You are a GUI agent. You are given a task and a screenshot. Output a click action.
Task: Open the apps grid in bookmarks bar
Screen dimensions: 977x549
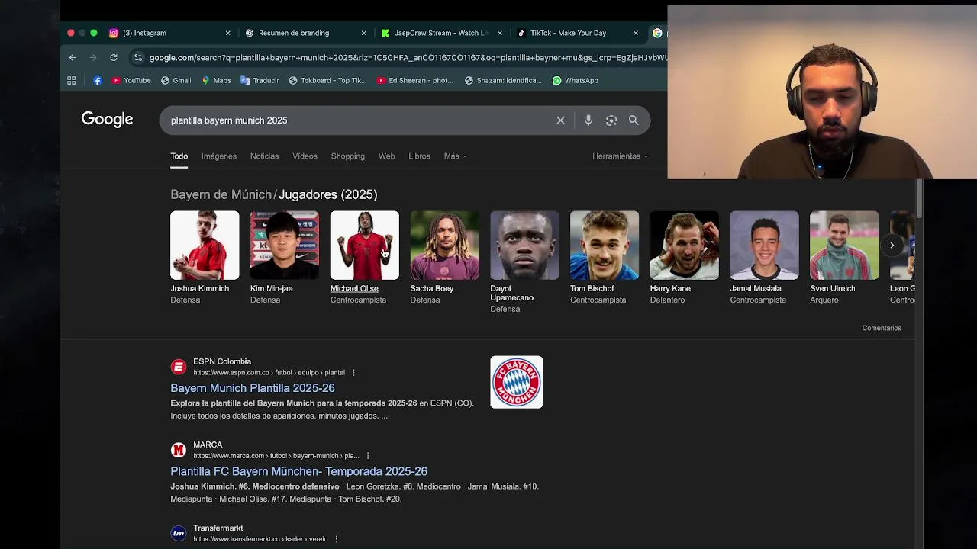(x=72, y=80)
